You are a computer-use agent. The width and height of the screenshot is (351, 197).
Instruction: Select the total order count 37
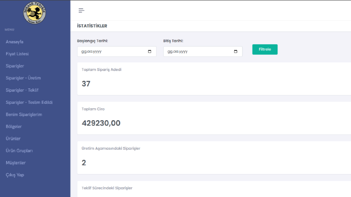pos(86,84)
